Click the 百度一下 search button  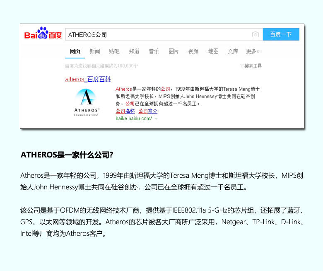(281, 34)
